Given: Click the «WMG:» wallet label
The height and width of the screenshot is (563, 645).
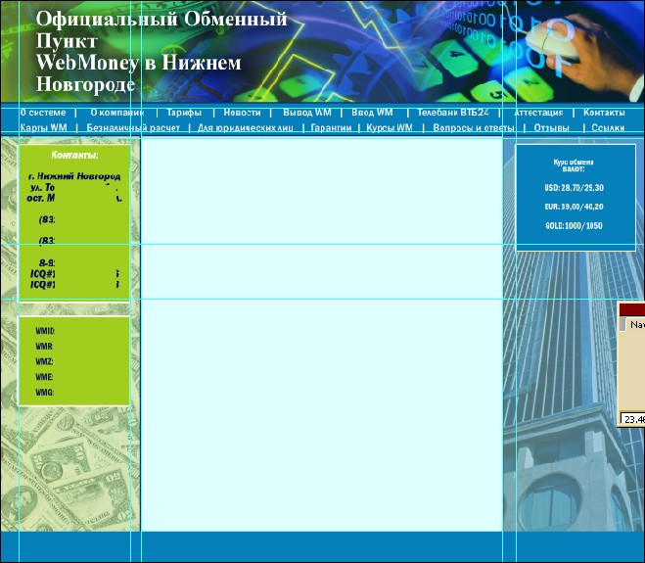Looking at the screenshot, I should point(44,393).
